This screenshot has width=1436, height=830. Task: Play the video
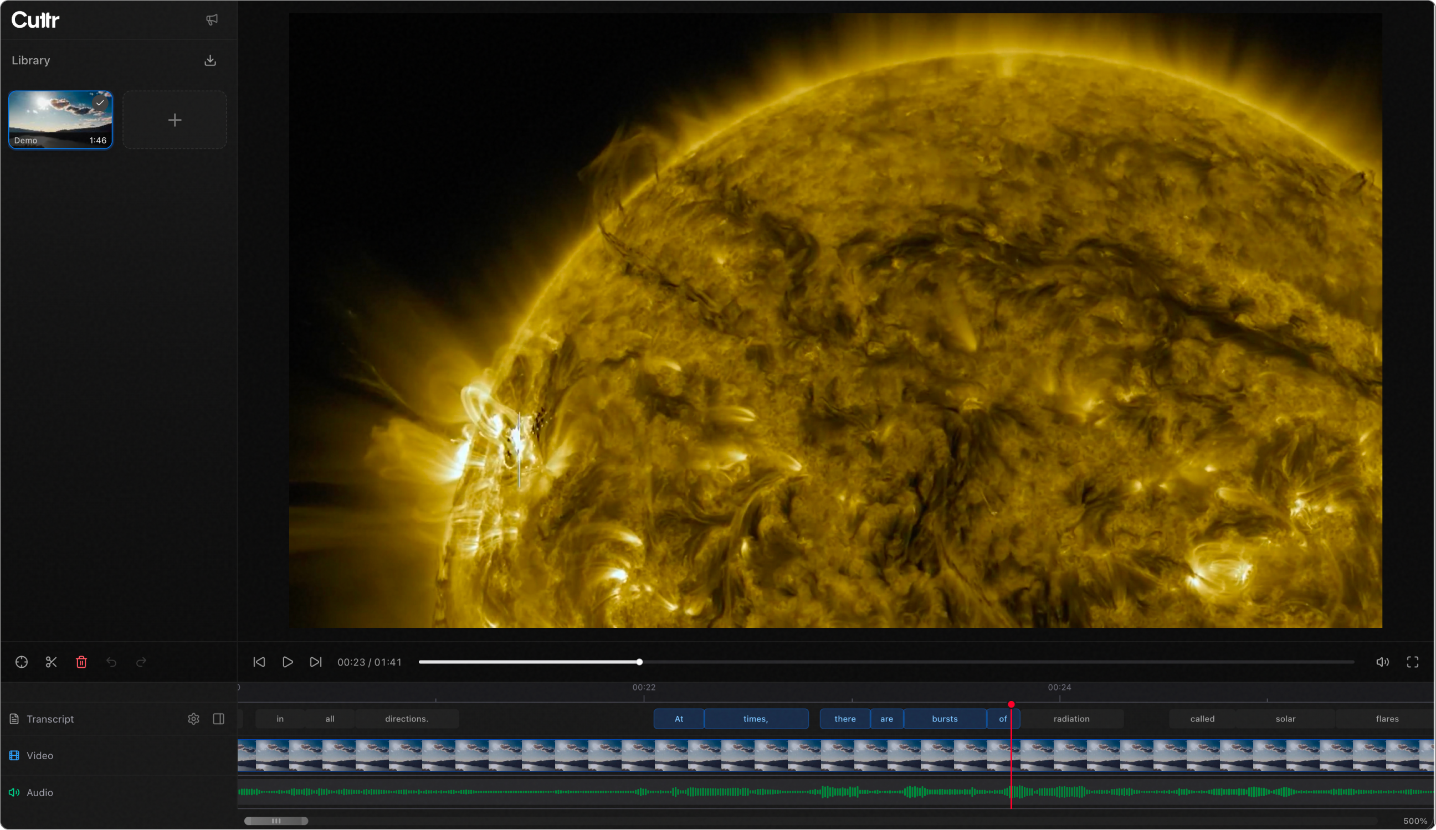point(288,662)
